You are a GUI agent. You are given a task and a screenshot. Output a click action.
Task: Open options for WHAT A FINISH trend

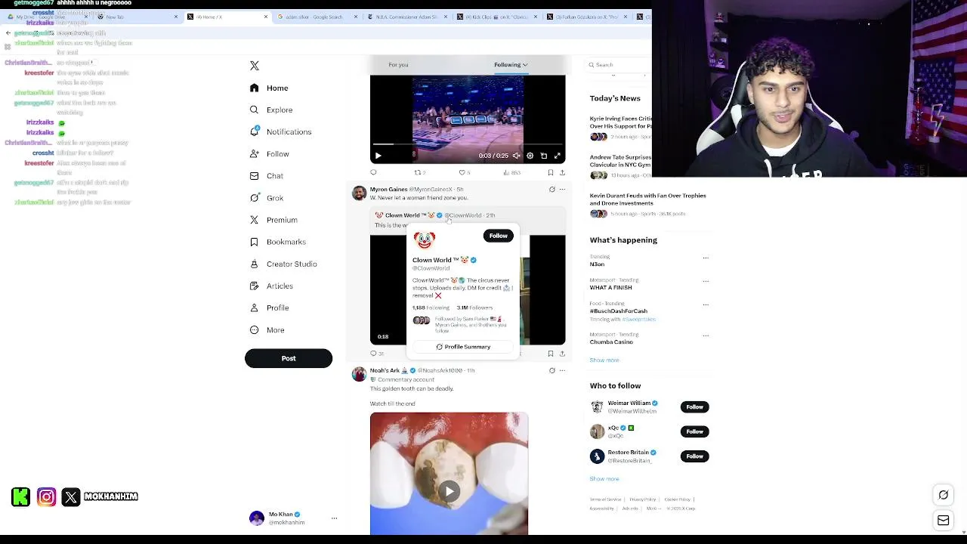[x=706, y=281]
